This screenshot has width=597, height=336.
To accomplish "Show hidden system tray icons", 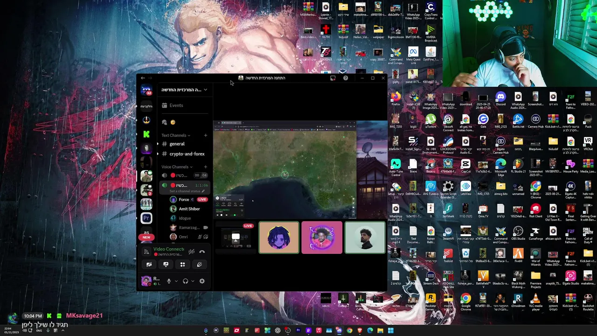I will tap(62, 330).
